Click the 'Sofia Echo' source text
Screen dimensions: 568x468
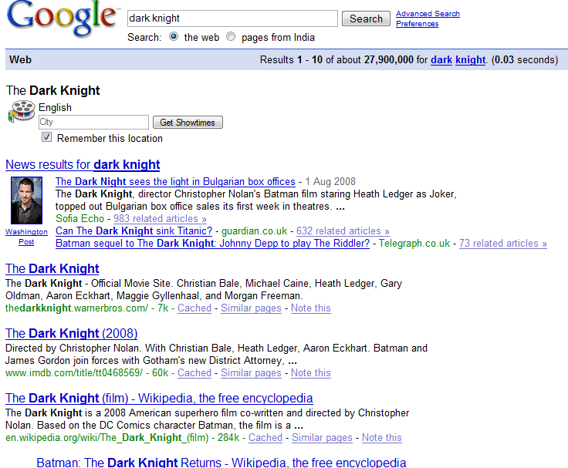coord(79,219)
